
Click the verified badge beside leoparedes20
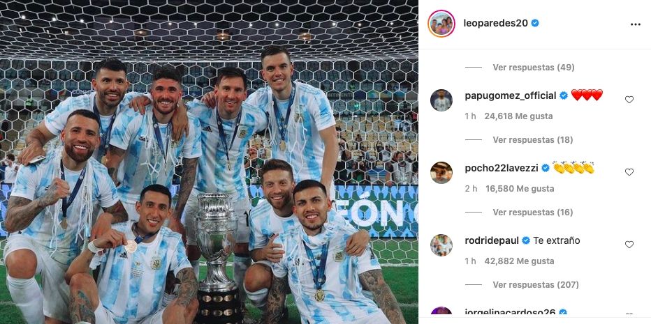tap(535, 23)
